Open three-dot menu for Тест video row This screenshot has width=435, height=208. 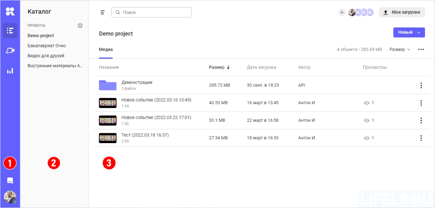pos(421,138)
